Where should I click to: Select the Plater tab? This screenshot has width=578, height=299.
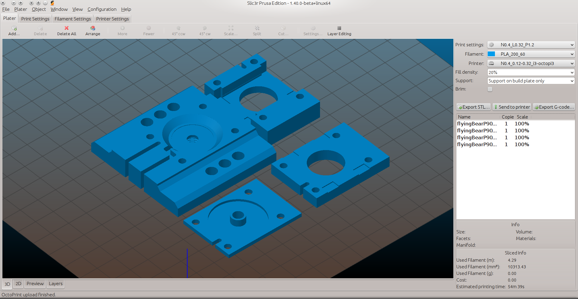(x=9, y=18)
